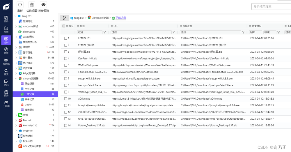This screenshot has width=291, height=152.
Task: Check the checkbox for WeChatSetup.exe row
Action: tap(65, 65)
